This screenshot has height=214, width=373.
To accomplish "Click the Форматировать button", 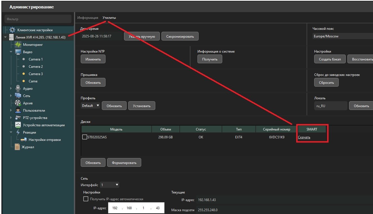I will point(124,163).
